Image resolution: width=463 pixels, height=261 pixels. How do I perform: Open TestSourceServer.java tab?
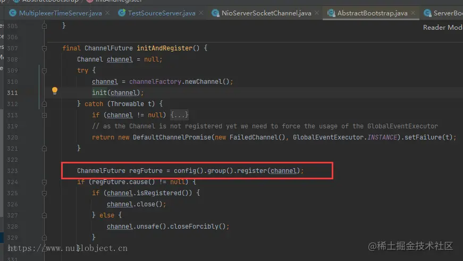(162, 13)
